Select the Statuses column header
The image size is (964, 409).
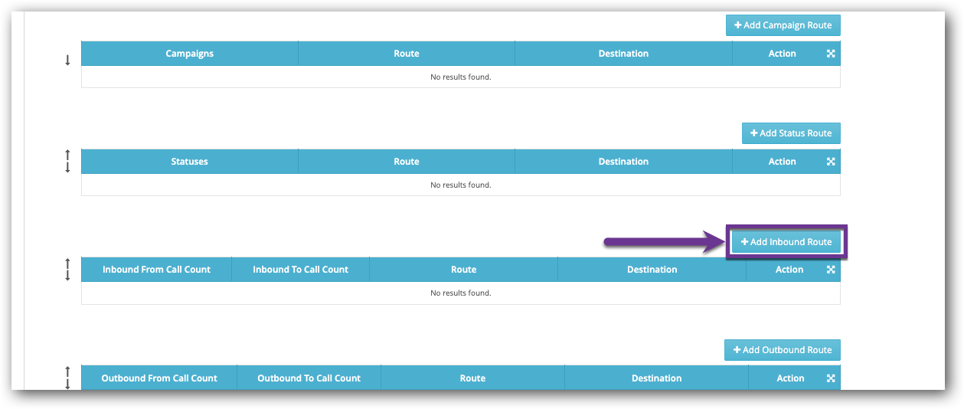[x=189, y=162]
